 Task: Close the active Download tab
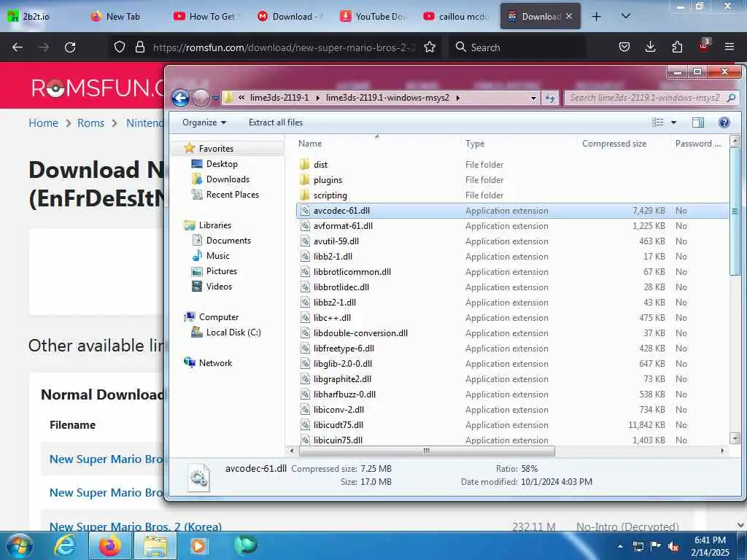(x=569, y=16)
